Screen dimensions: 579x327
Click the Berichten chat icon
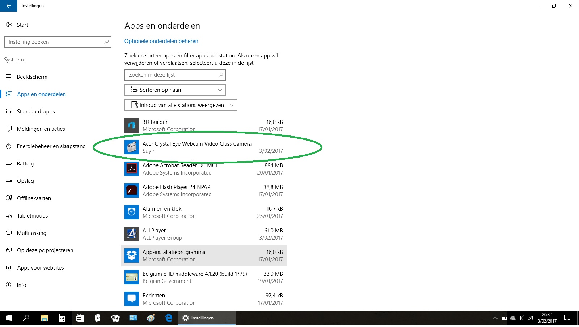pyautogui.click(x=132, y=299)
